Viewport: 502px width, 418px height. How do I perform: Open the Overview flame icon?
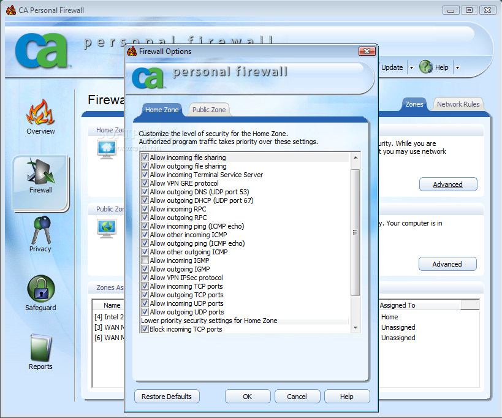point(40,112)
